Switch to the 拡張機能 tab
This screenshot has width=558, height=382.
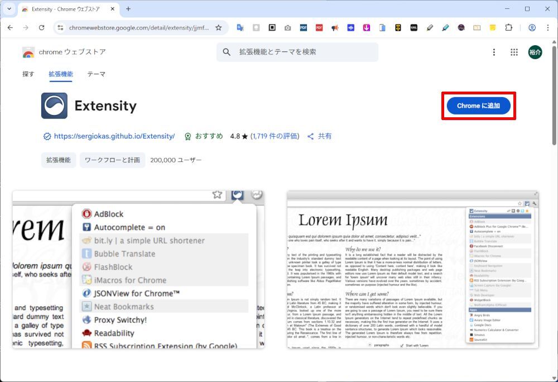(x=61, y=74)
